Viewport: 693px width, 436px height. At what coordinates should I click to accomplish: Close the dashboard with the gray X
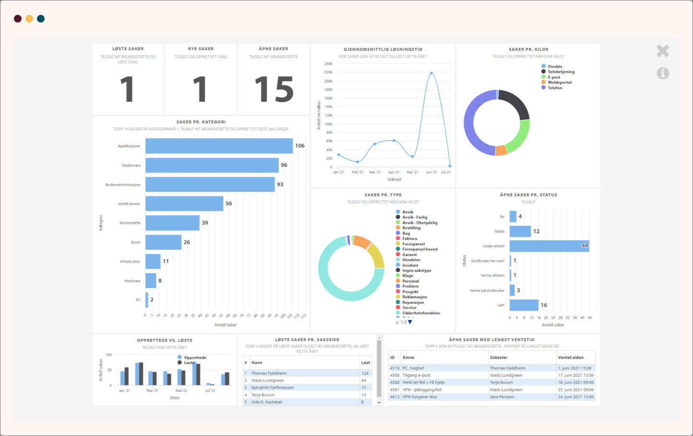click(663, 51)
